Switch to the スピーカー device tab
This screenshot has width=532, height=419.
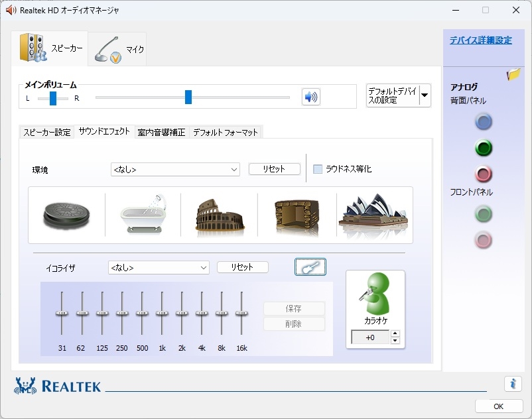50,48
